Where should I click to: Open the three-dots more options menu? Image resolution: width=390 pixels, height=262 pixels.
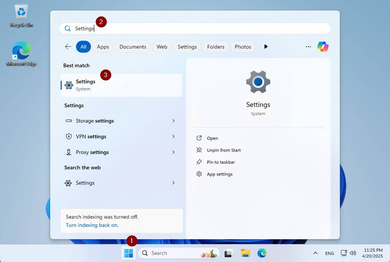coord(308,47)
